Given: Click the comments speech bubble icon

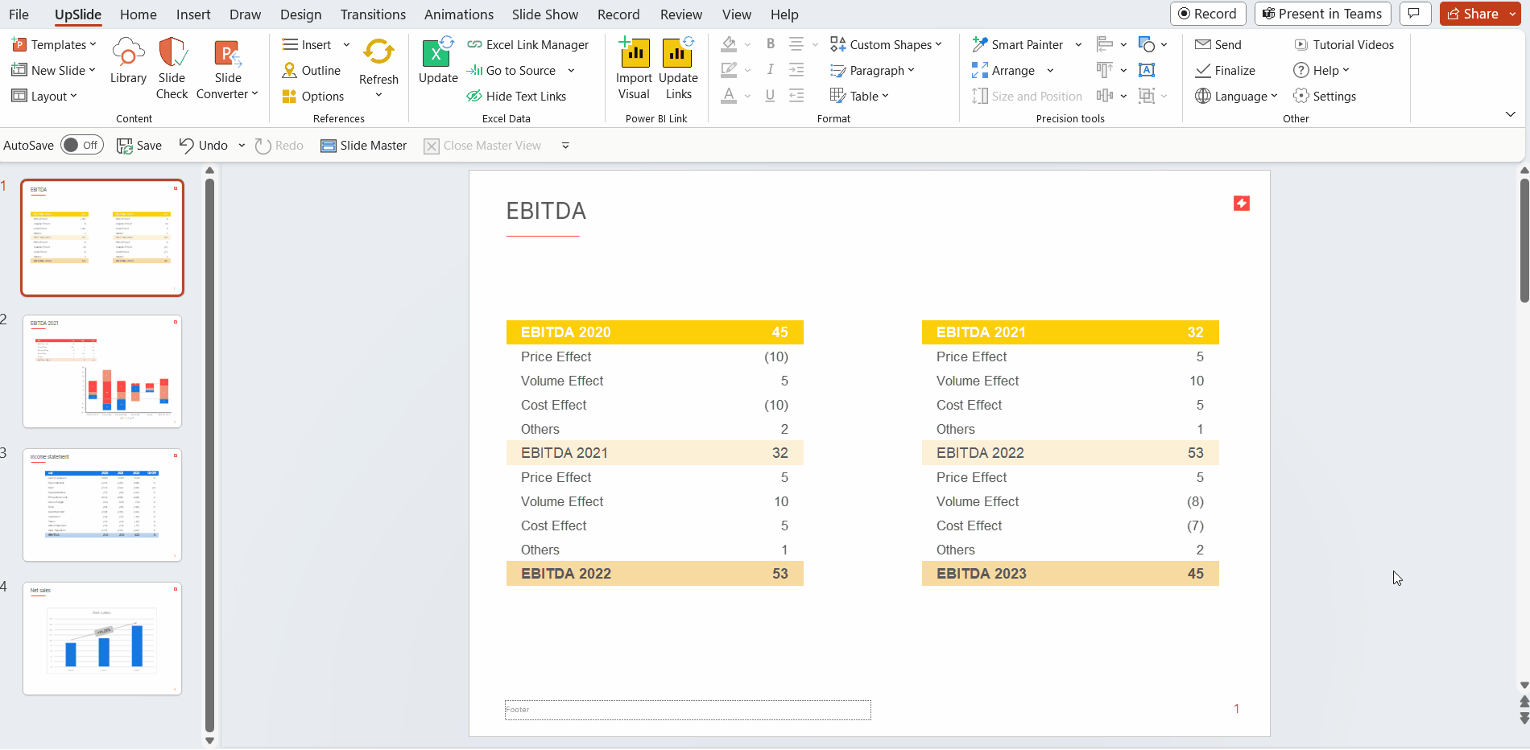Looking at the screenshot, I should [1414, 14].
